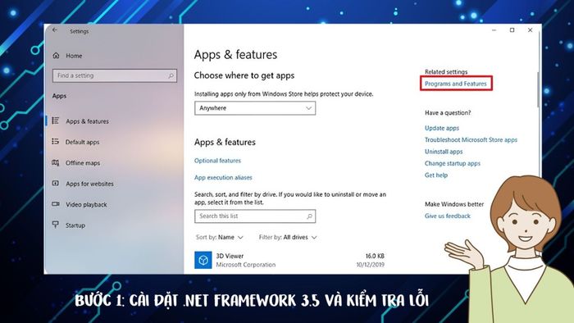Select Apps for websites in sidebar
This screenshot has height=323, width=574.
[89, 184]
